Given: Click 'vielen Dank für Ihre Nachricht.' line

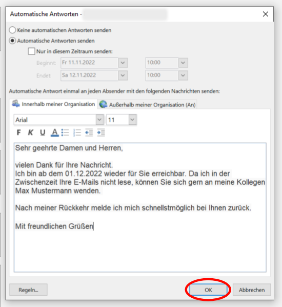Looking at the screenshot, I should point(64,165).
